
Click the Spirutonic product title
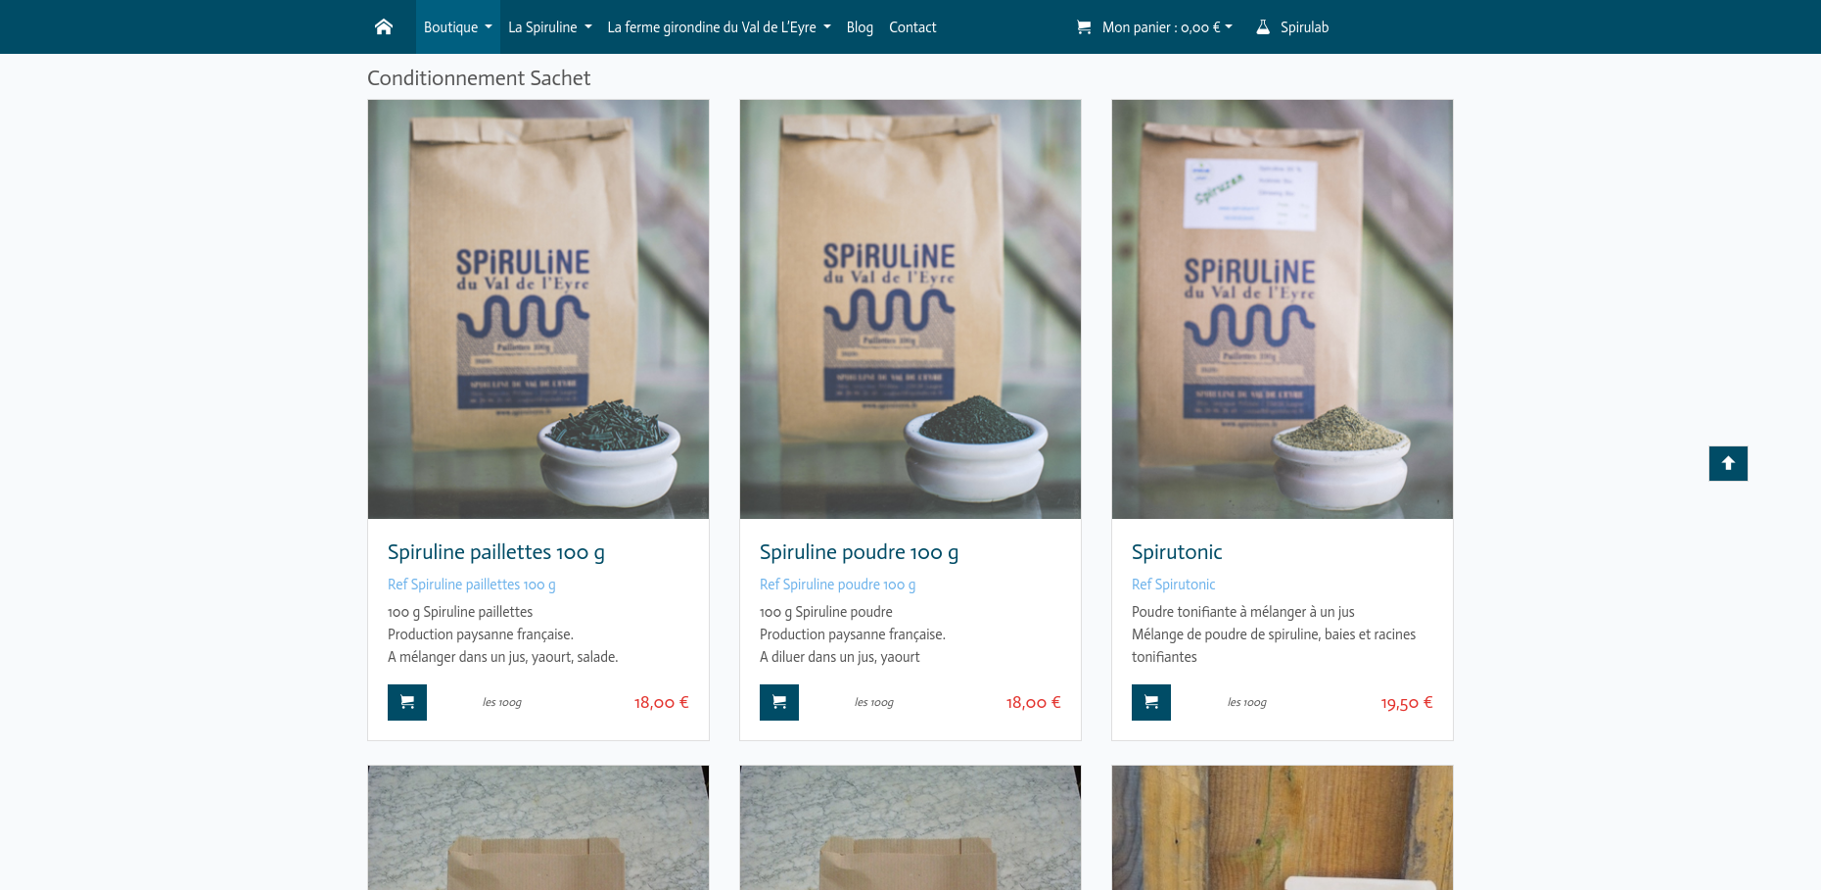(1176, 551)
